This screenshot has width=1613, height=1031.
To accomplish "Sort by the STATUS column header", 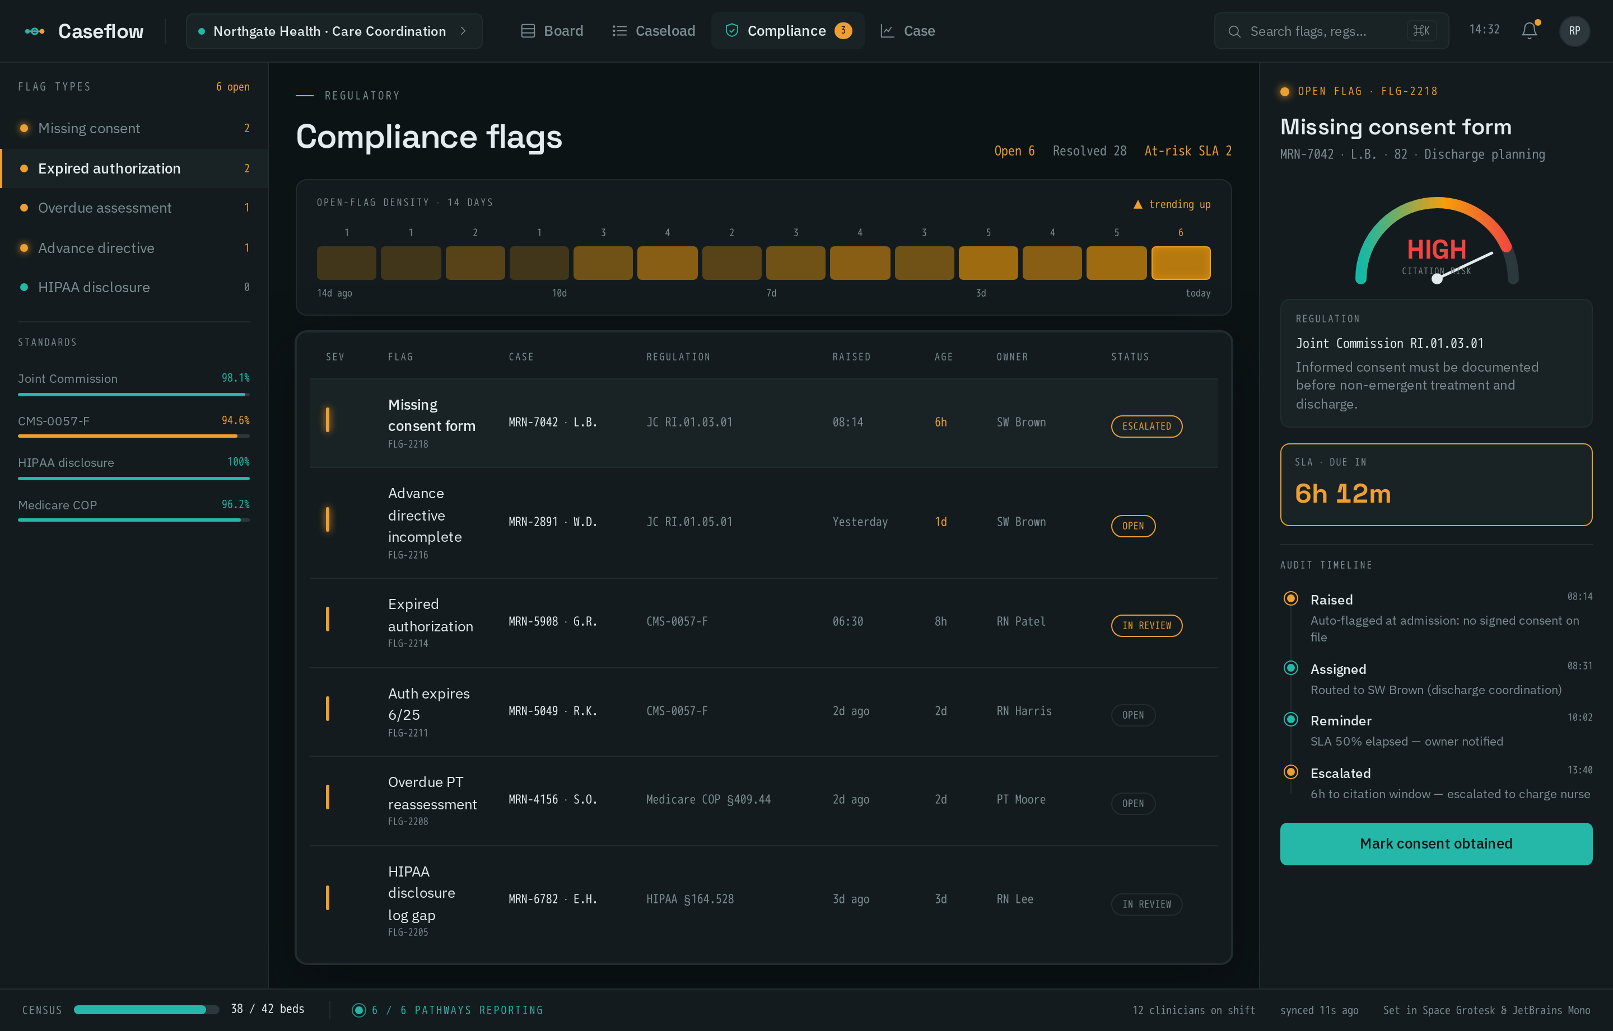I will tap(1129, 357).
